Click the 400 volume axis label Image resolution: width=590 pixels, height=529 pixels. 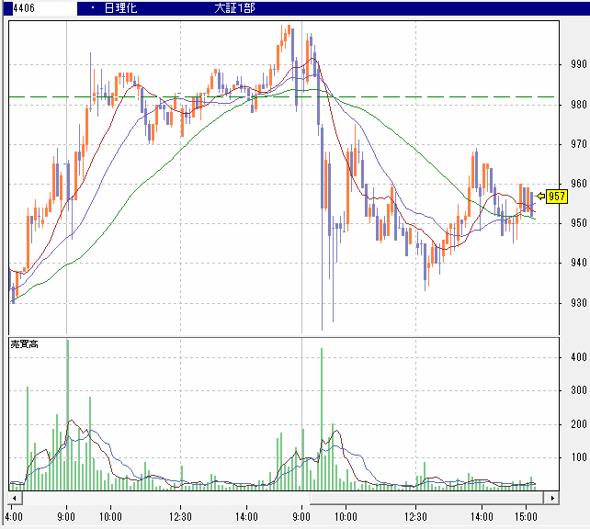578,357
